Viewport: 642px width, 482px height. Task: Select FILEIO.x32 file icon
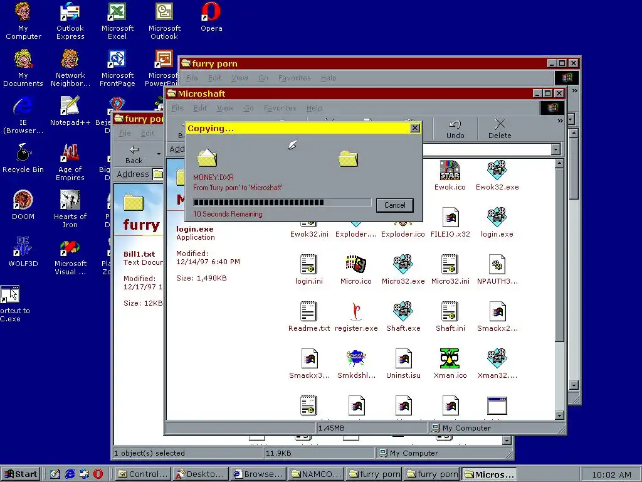[x=450, y=223]
